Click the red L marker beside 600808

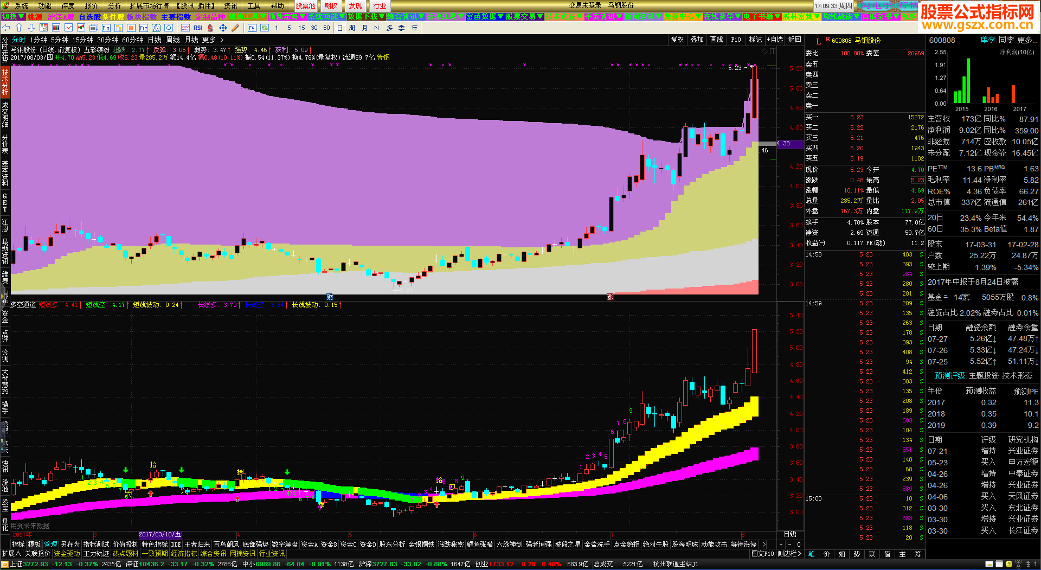pos(818,41)
